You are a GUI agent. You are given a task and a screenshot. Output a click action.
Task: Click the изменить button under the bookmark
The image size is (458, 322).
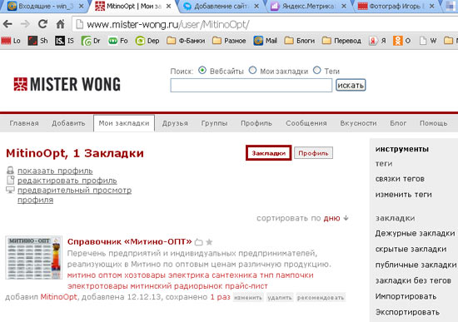pyautogui.click(x=248, y=298)
